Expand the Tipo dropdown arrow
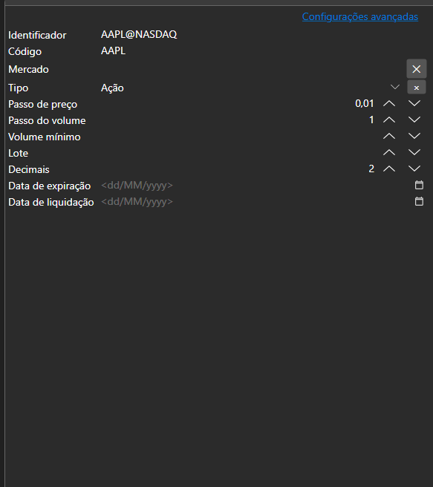This screenshot has height=487, width=433. click(x=395, y=87)
